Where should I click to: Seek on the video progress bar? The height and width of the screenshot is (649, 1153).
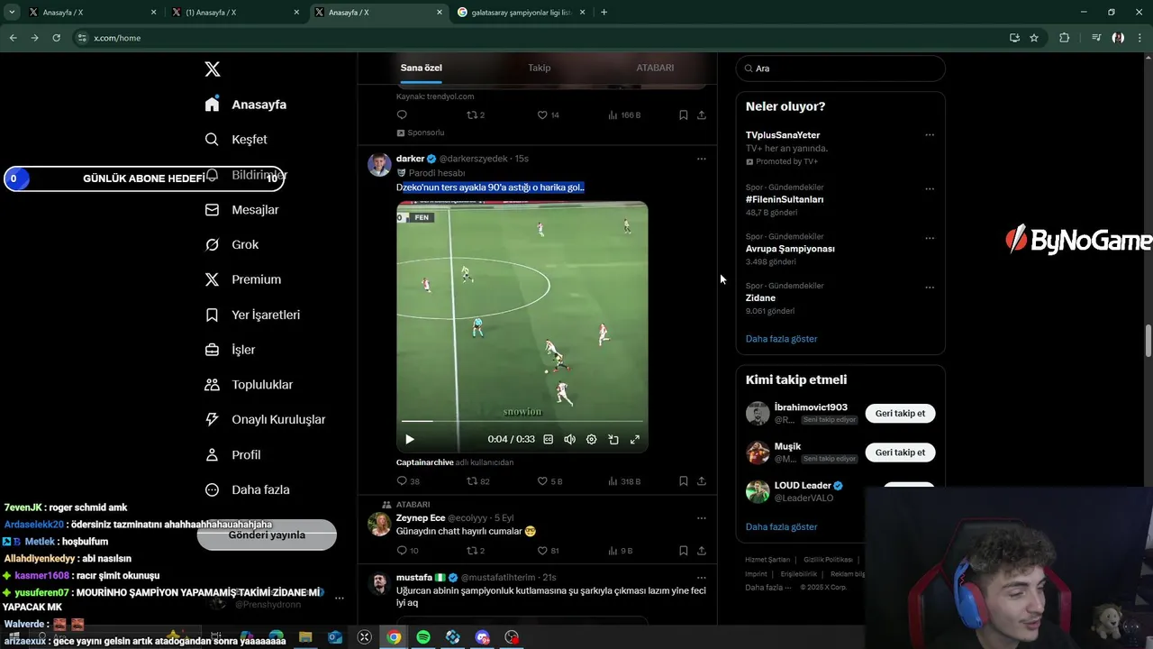(522, 421)
